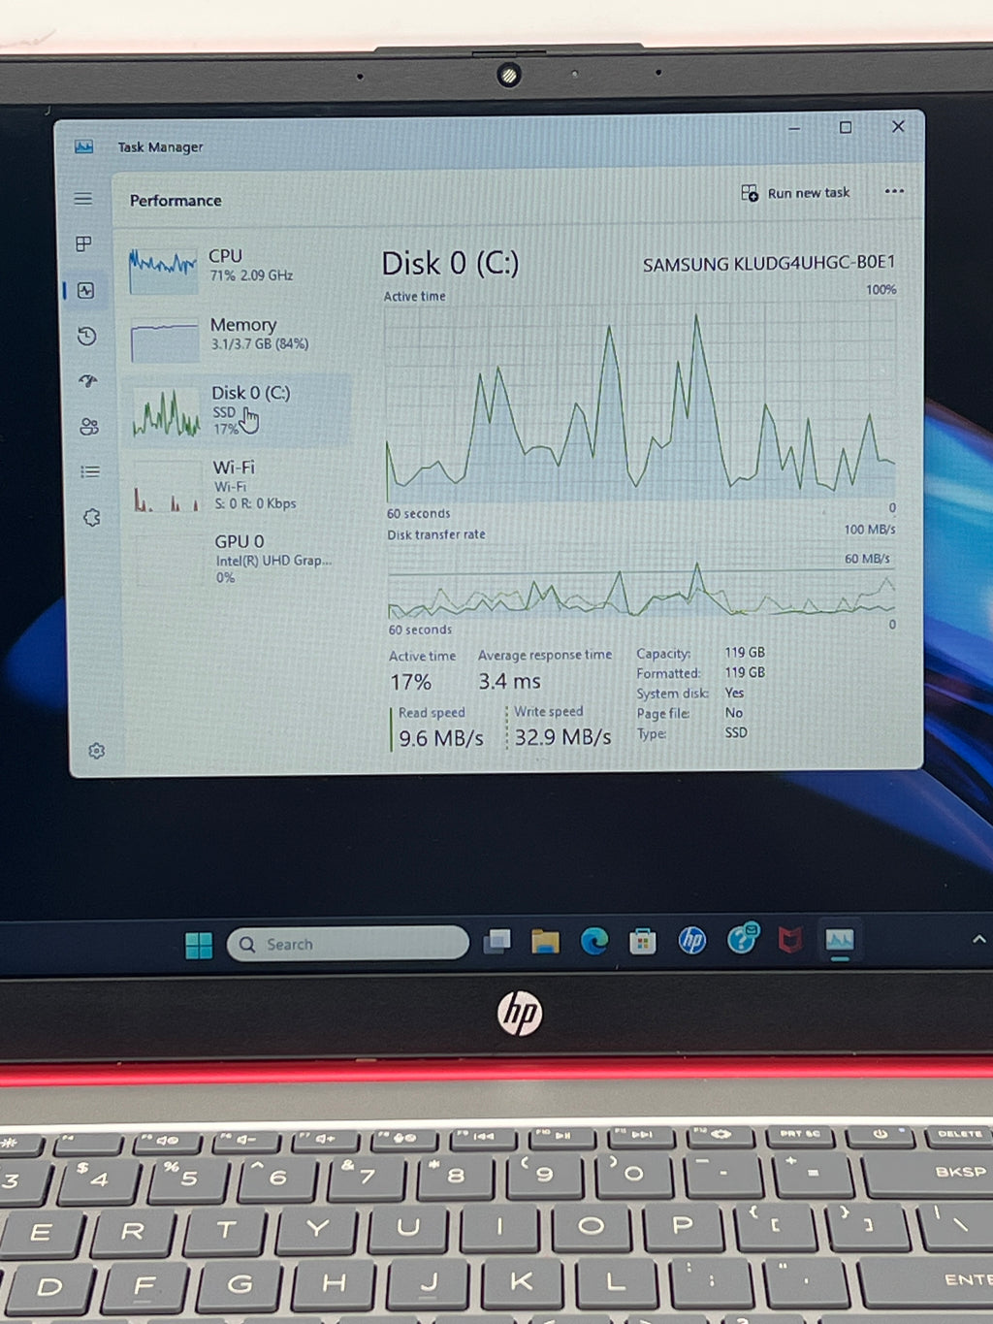Click the System disk Yes value
This screenshot has height=1324, width=993.
(734, 693)
